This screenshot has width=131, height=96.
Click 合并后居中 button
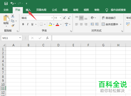tap(110, 24)
